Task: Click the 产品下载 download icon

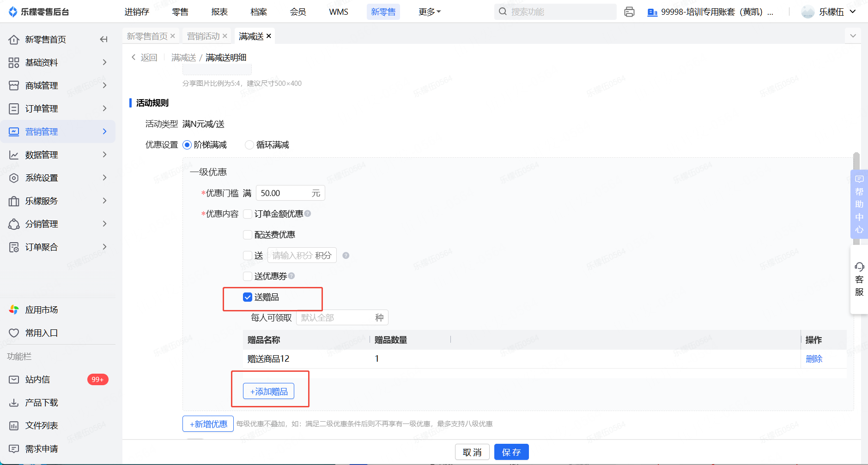Action: tap(14, 403)
